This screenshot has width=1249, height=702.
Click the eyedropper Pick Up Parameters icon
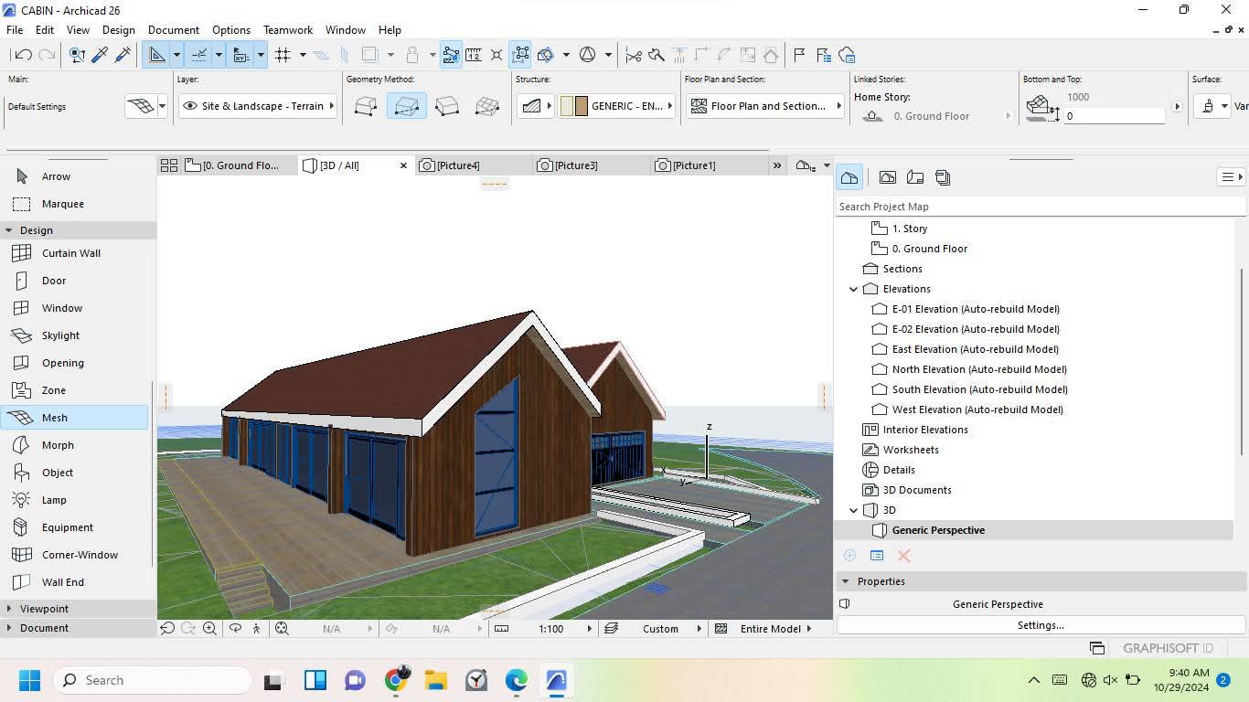tap(100, 55)
